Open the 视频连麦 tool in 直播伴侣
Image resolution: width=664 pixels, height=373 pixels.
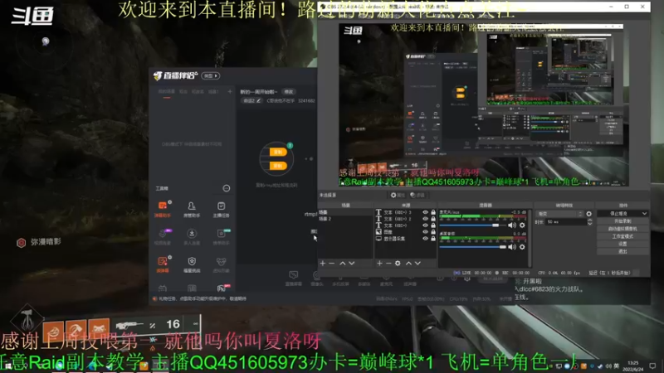tap(163, 237)
